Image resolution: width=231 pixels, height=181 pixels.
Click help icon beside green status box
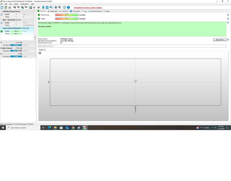tap(228, 22)
